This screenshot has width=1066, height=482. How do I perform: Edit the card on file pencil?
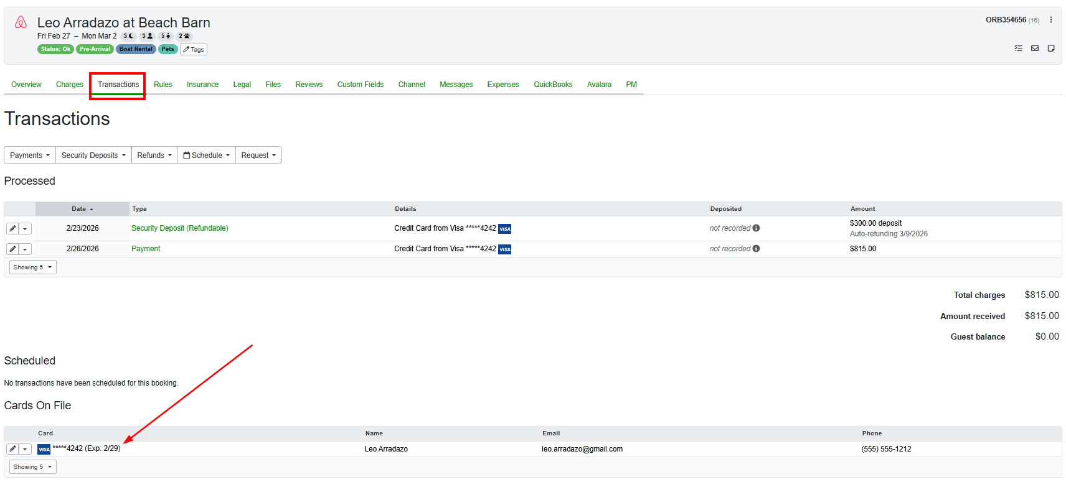(12, 449)
